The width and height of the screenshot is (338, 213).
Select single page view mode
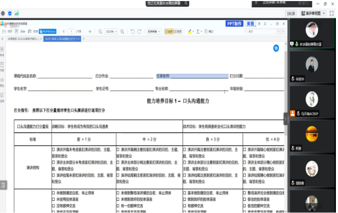169,32
